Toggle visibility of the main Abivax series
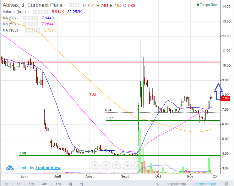 (x=72, y=5)
